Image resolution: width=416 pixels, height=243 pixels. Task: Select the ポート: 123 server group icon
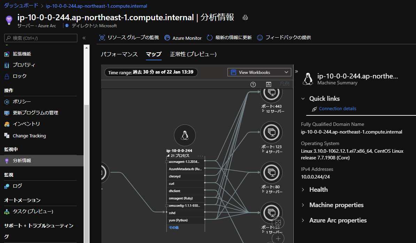[271, 132]
